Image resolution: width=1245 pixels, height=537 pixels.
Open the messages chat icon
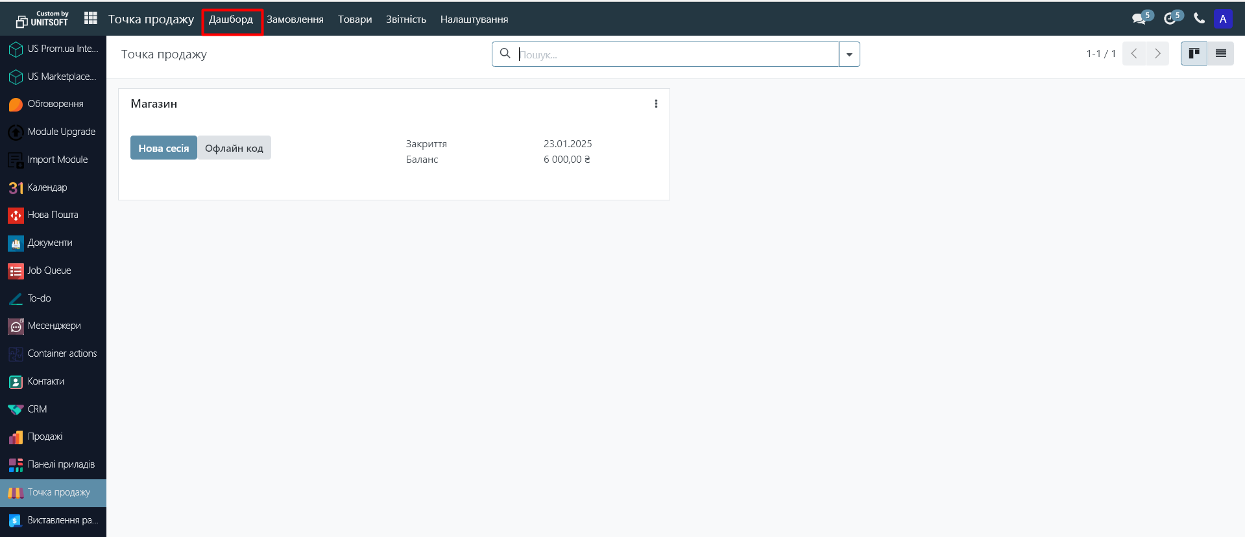coord(1139,19)
